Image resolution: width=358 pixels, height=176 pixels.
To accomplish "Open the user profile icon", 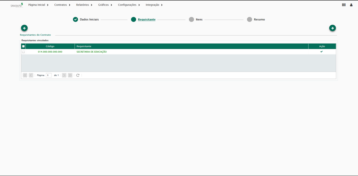I will (x=351, y=5).
